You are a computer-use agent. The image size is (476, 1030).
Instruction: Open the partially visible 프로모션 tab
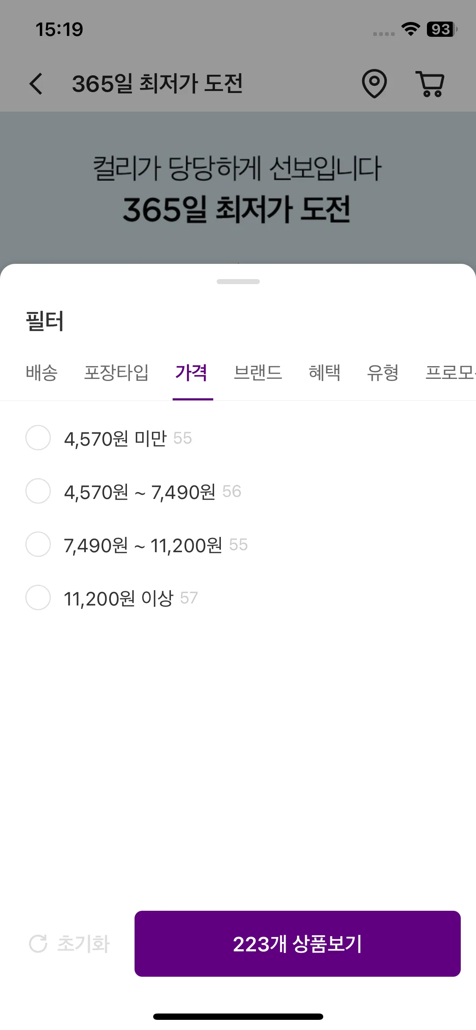(451, 373)
